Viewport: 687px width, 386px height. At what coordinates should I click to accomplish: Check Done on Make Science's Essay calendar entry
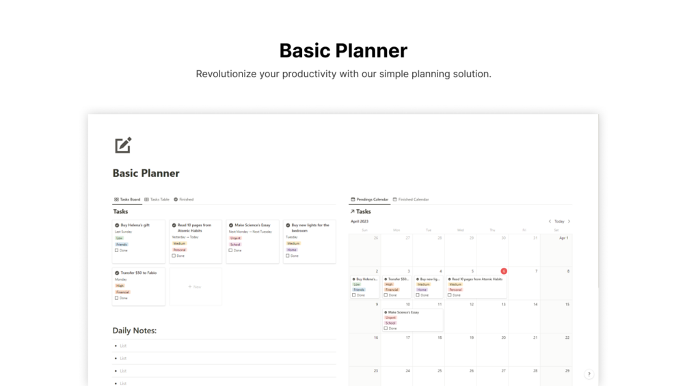pyautogui.click(x=386, y=328)
